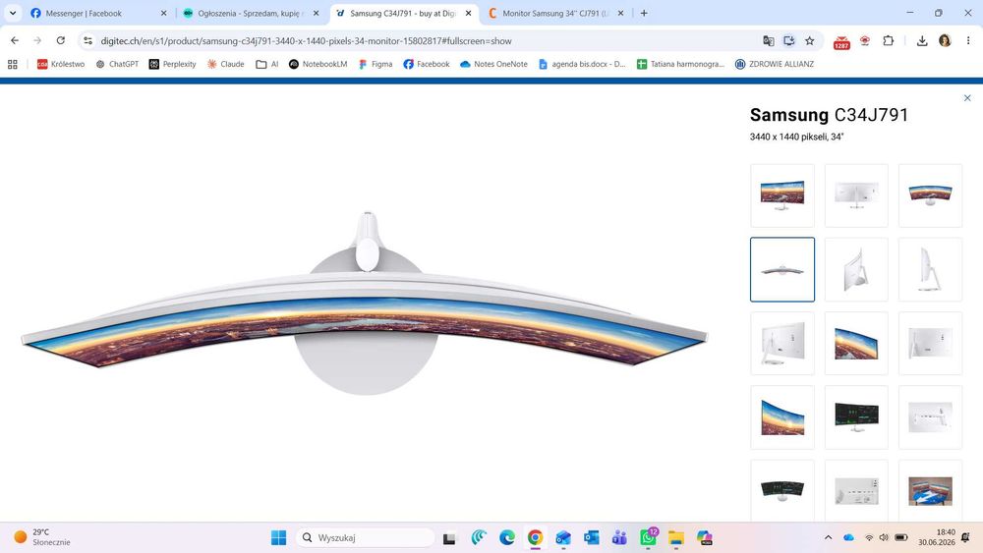Open clock and date 18:40
Viewport: 983px width, 553px height.
click(937, 537)
